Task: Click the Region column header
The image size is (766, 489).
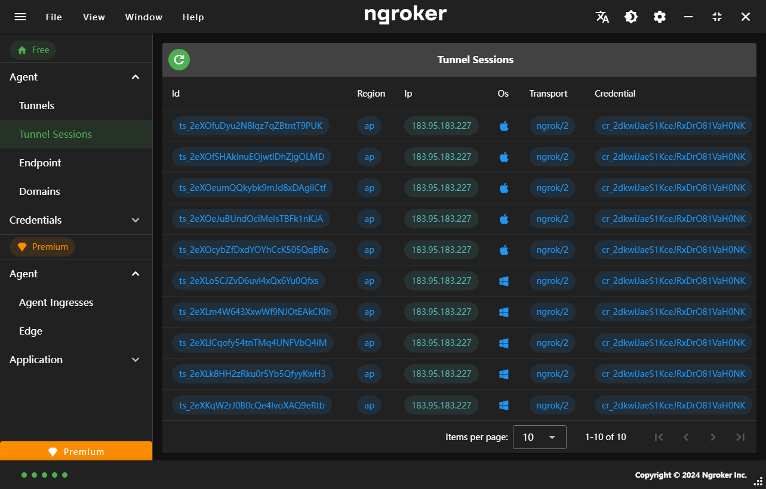Action: coord(371,94)
